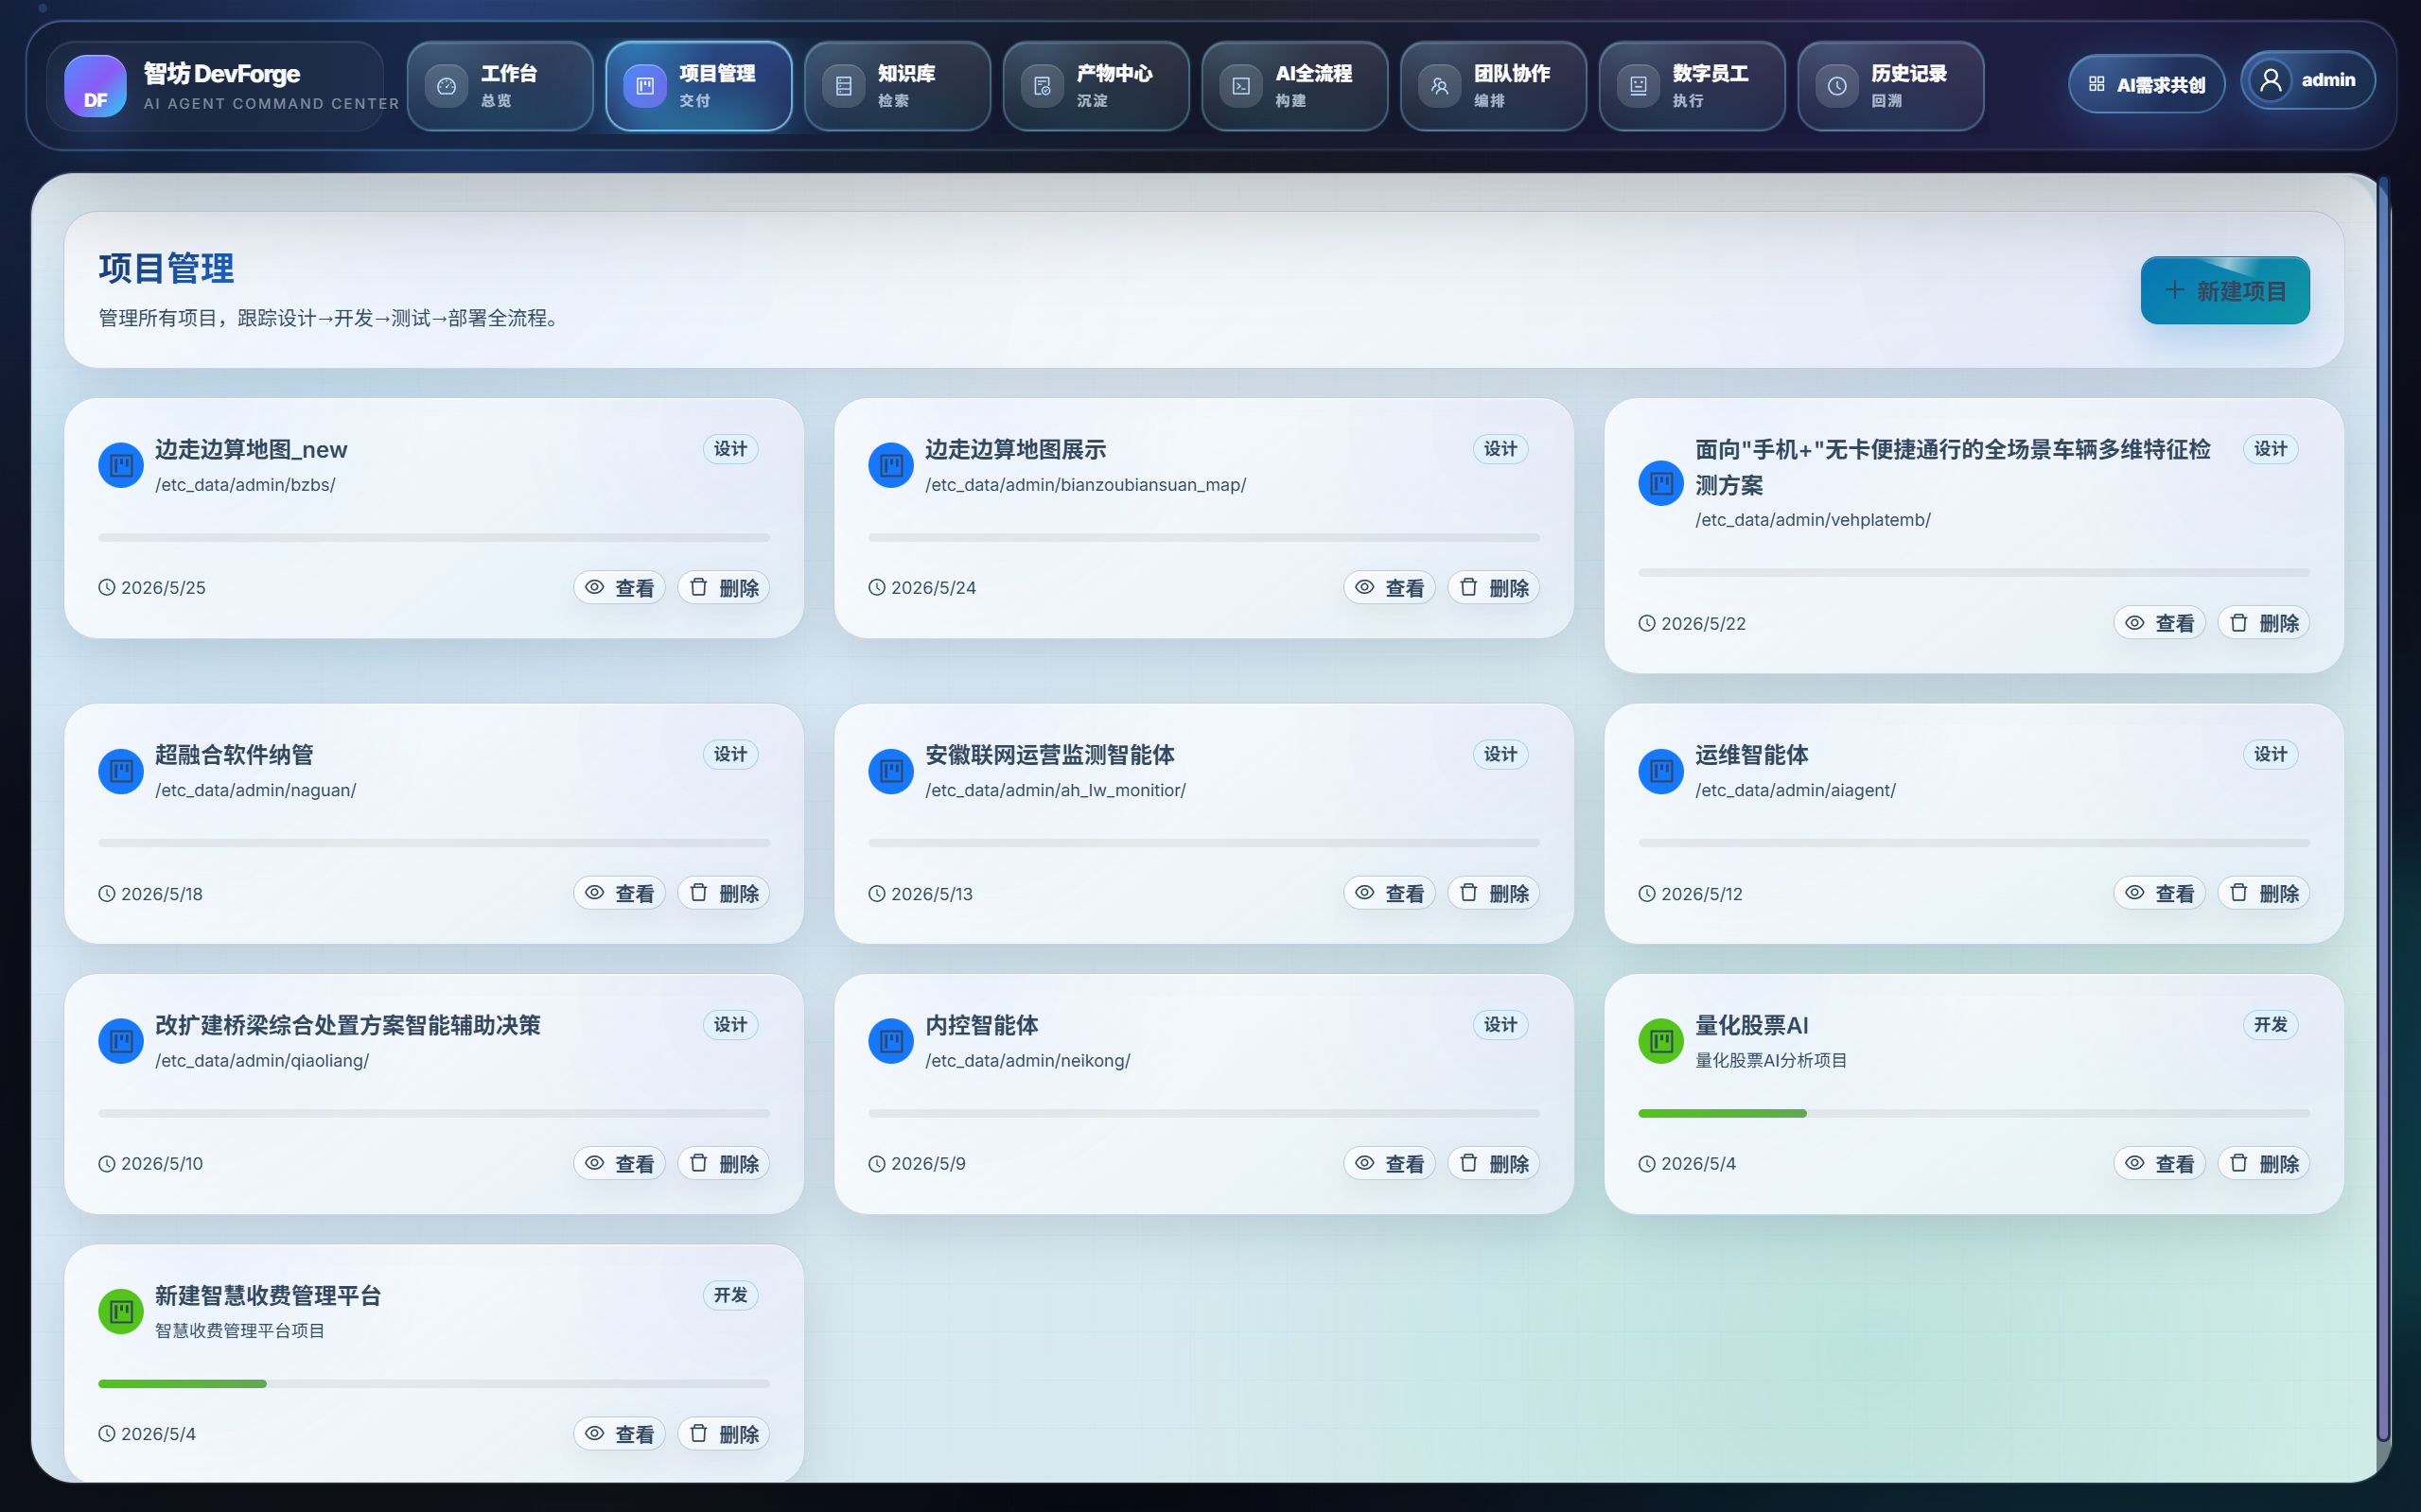View the 量化股票AI project
The width and height of the screenshot is (2421, 1512).
(2159, 1163)
